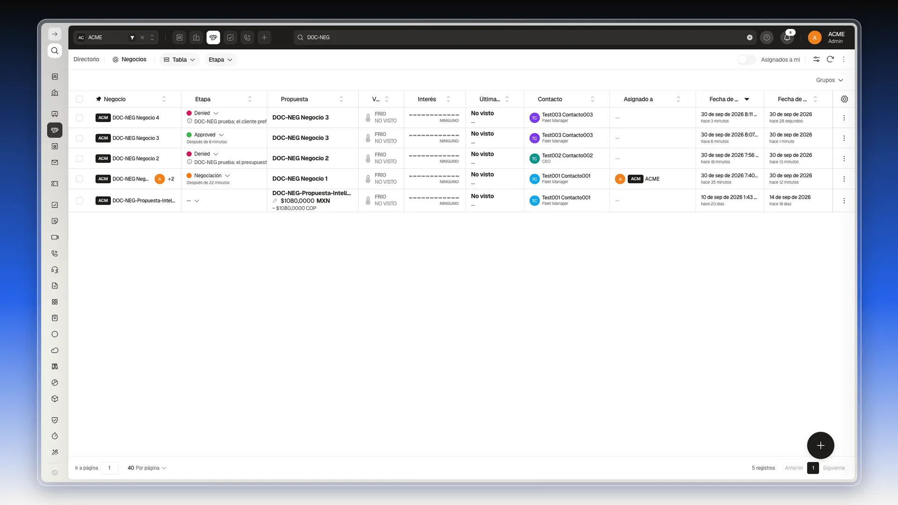
Task: Click the Anterior page button
Action: click(x=794, y=468)
